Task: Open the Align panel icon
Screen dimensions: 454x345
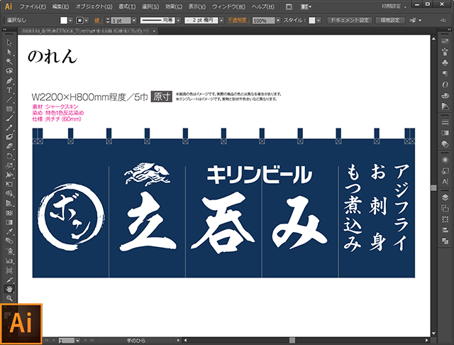Action: coord(445,230)
